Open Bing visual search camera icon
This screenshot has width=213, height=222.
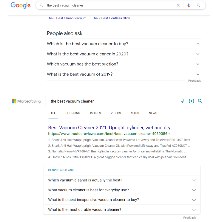pos(191,101)
